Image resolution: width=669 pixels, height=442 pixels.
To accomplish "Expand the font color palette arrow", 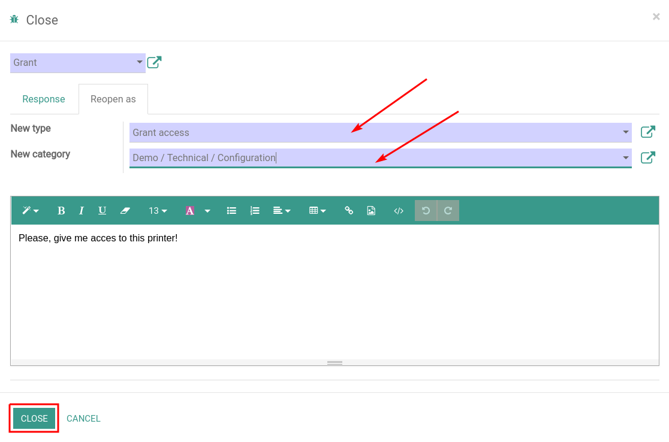I will [x=207, y=211].
